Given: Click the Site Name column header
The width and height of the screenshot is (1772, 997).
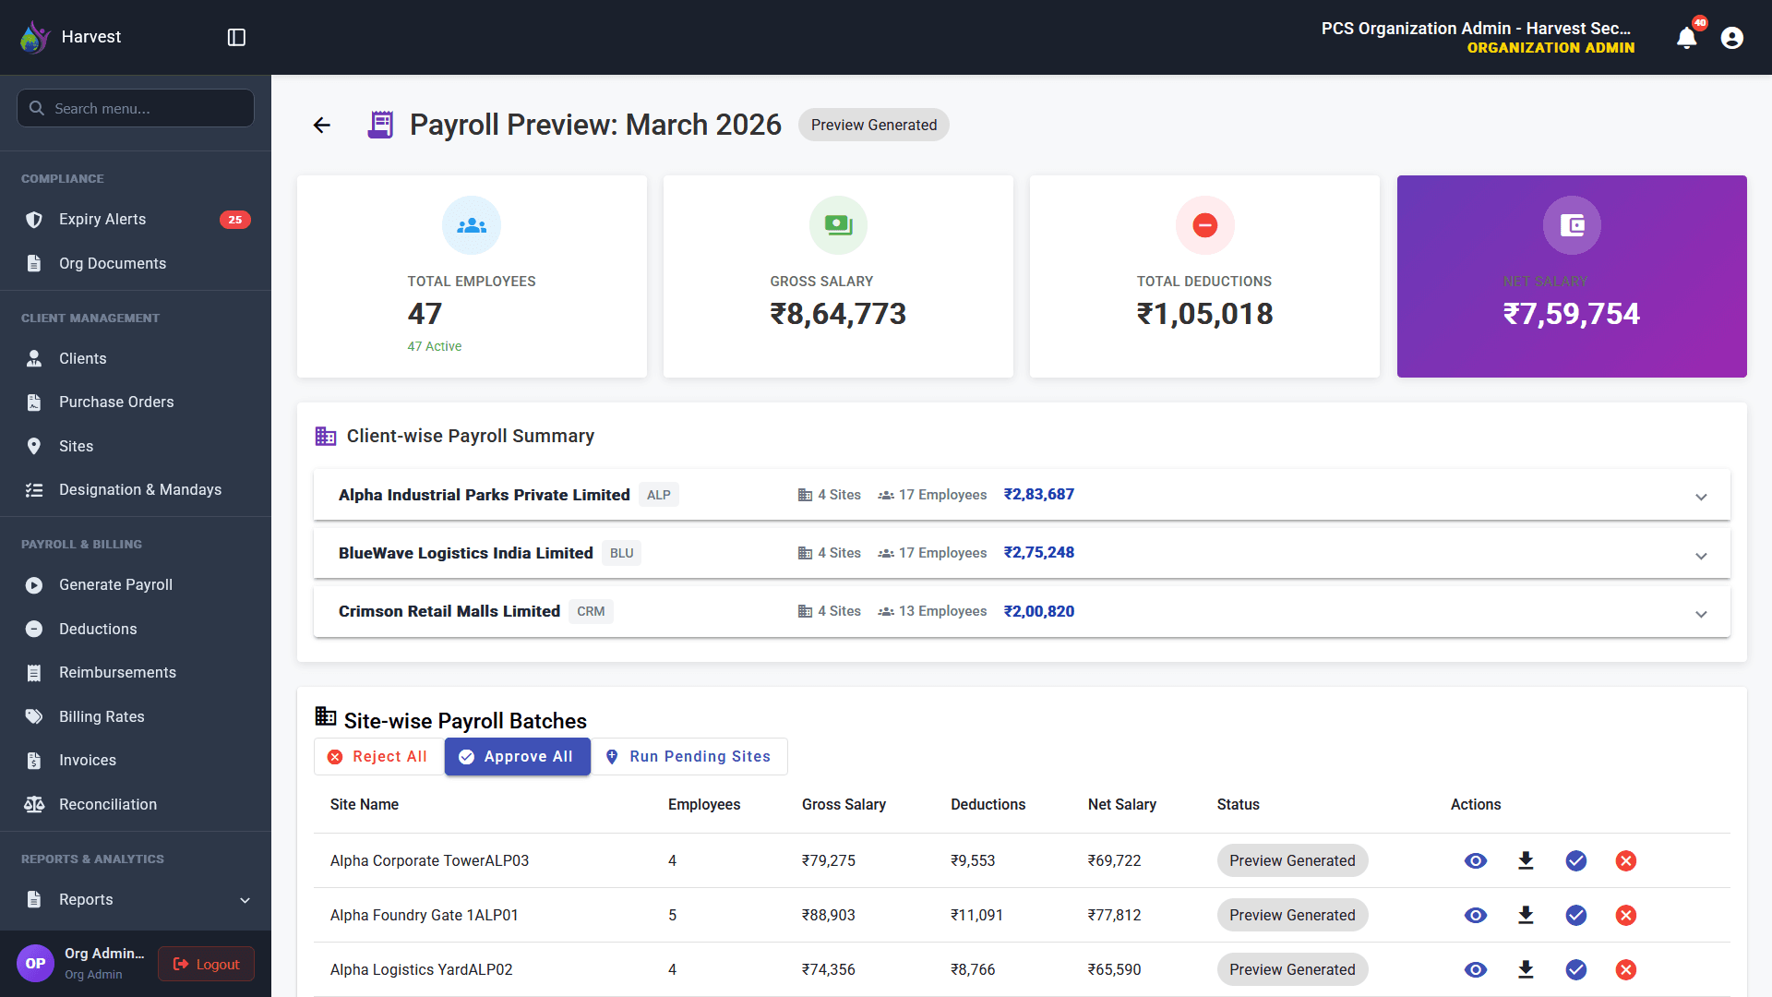Looking at the screenshot, I should (x=365, y=804).
